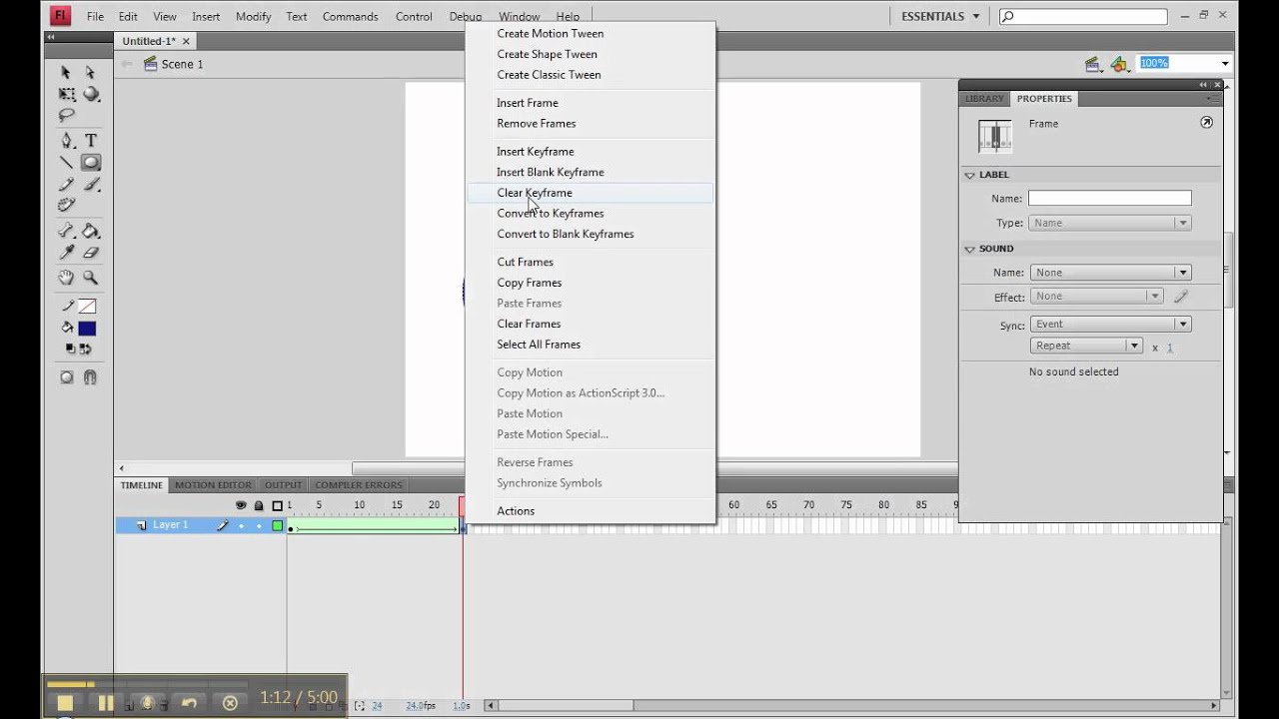
Task: Select the Oval shape tool
Action: [91, 163]
